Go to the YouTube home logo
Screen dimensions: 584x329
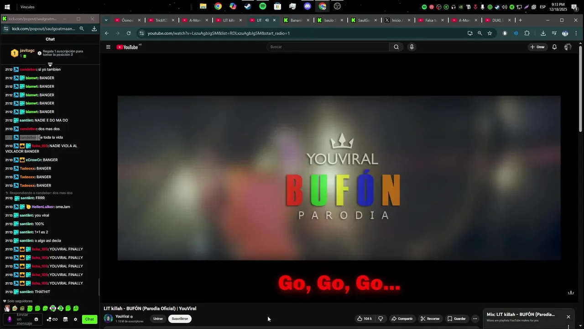point(128,47)
